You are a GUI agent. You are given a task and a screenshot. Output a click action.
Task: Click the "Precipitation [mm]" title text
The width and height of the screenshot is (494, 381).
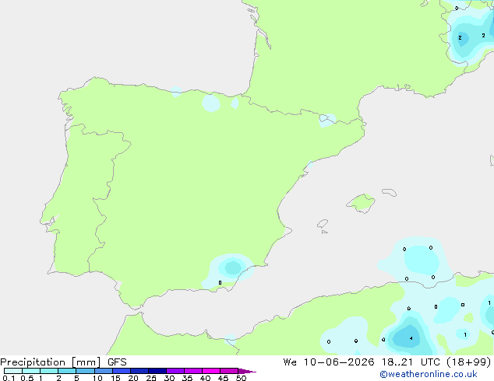(51, 362)
